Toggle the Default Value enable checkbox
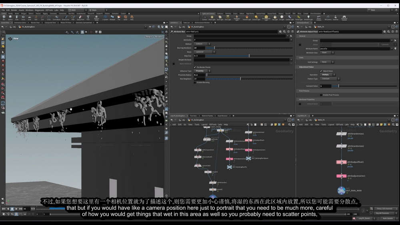This screenshot has height=225, width=400. pyautogui.click(x=300, y=104)
